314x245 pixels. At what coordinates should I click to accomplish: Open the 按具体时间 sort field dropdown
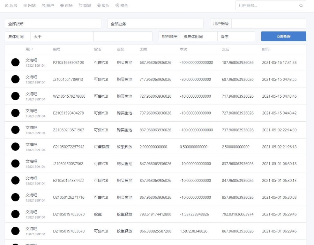199,36
